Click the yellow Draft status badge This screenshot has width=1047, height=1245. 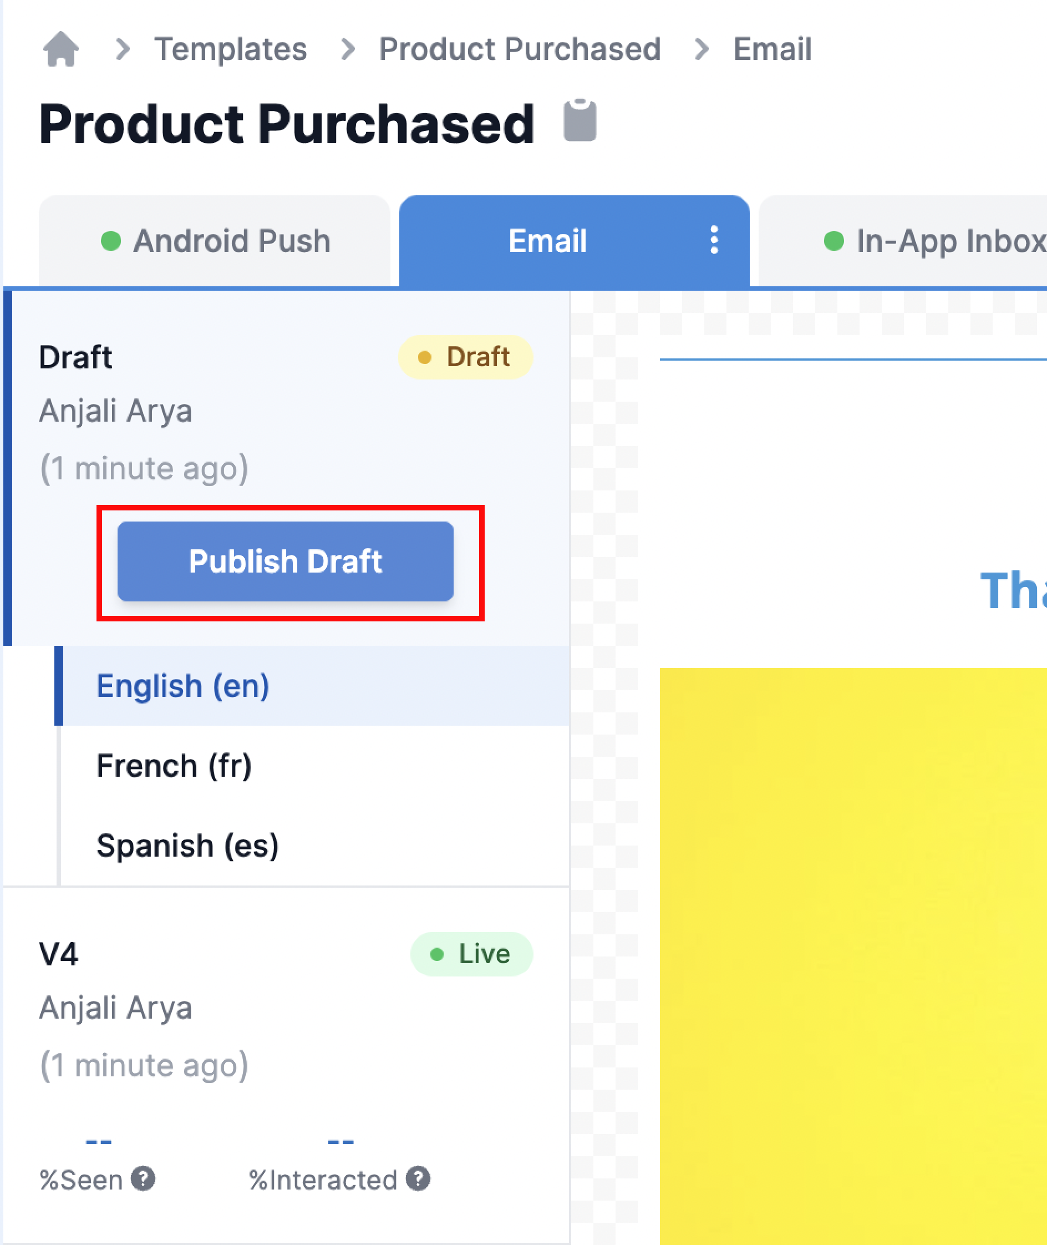click(x=465, y=357)
